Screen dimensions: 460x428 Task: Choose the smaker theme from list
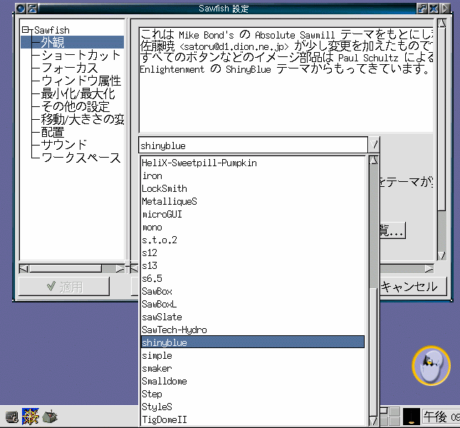click(x=253, y=368)
